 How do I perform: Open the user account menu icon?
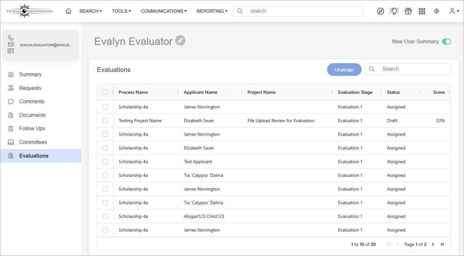(x=454, y=11)
